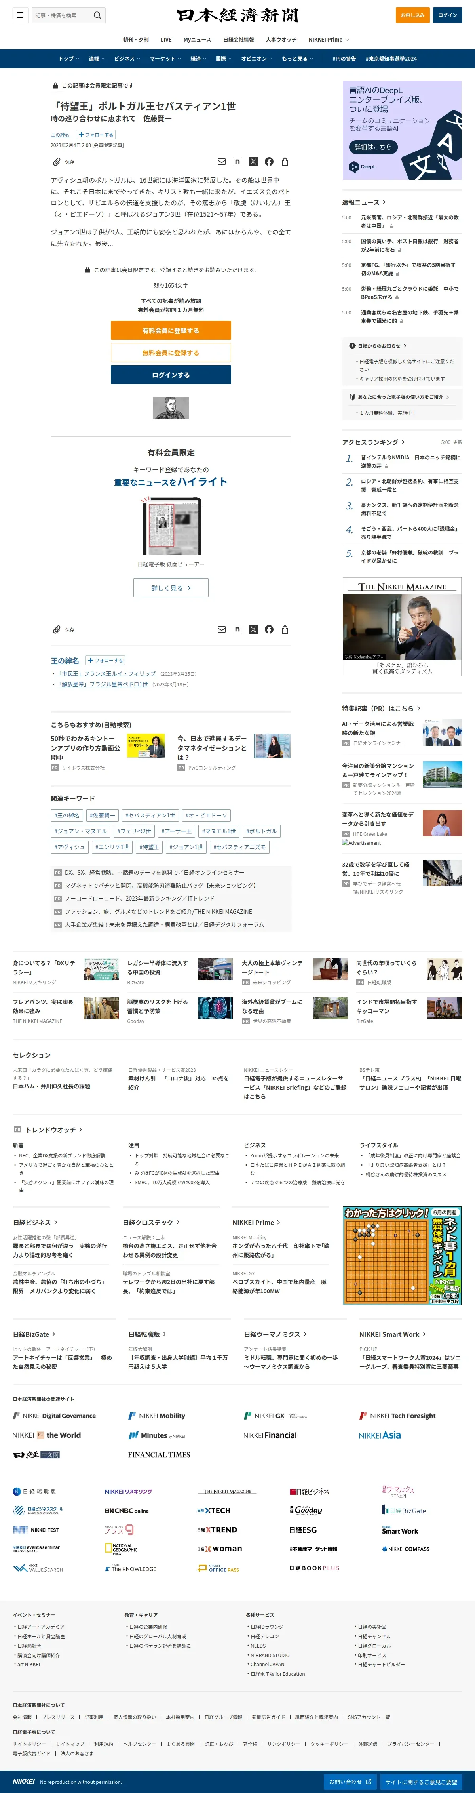Expand 国際 navigation dropdown

(x=224, y=59)
